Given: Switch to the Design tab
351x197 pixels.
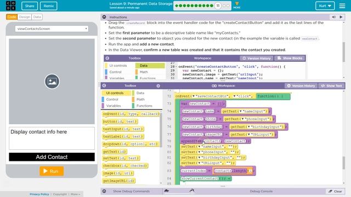Looking at the screenshot, I should [x=24, y=17].
